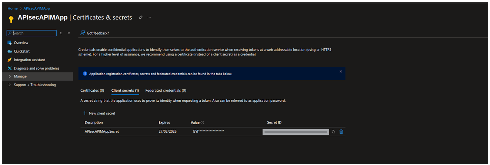Click the Diagnose wrench icon
Viewport: 490px width, 165px height.
[10, 68]
